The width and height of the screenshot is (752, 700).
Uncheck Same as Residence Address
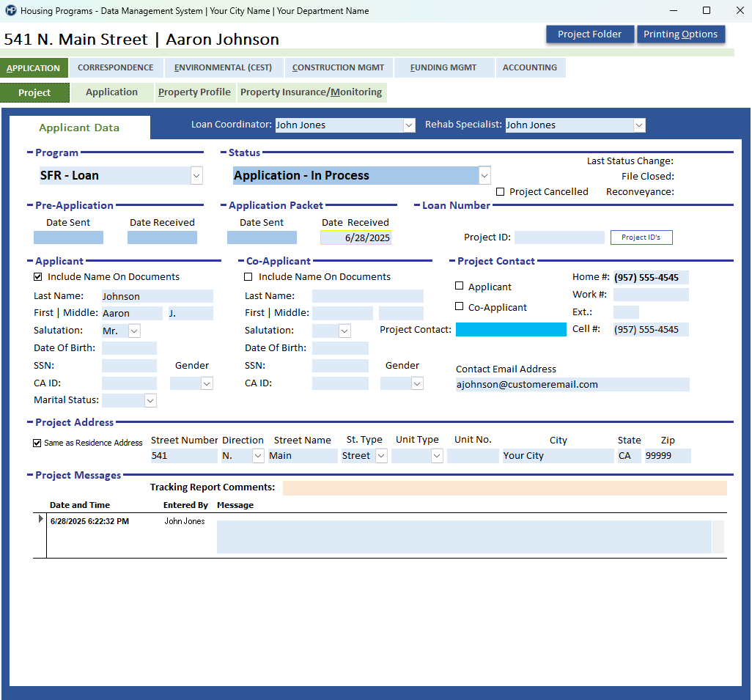[x=37, y=443]
